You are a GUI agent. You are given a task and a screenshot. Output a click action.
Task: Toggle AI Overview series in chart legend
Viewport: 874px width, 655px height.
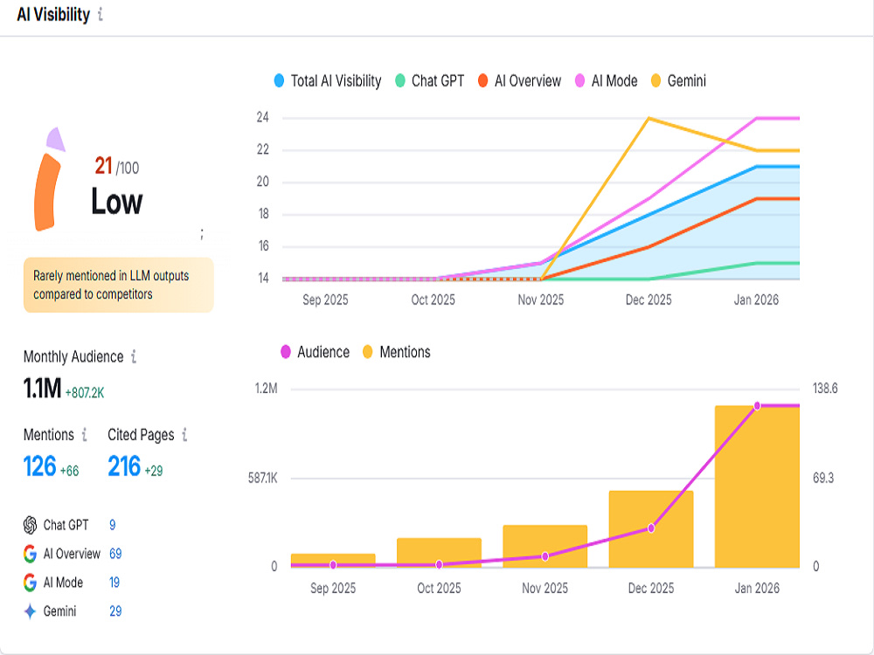click(x=519, y=80)
